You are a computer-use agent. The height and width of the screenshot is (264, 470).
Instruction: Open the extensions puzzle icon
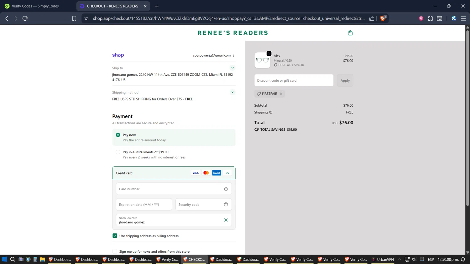point(431,18)
